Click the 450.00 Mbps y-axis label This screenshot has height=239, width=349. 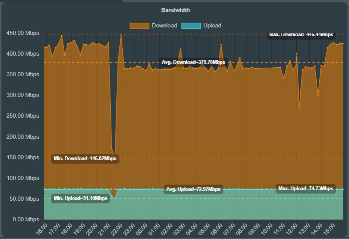pyautogui.click(x=23, y=33)
